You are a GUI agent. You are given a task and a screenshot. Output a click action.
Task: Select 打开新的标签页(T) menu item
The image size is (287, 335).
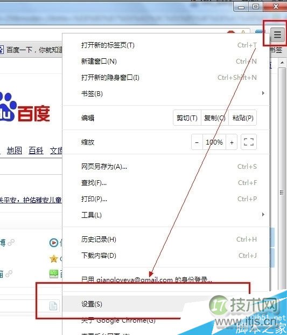click(x=167, y=45)
